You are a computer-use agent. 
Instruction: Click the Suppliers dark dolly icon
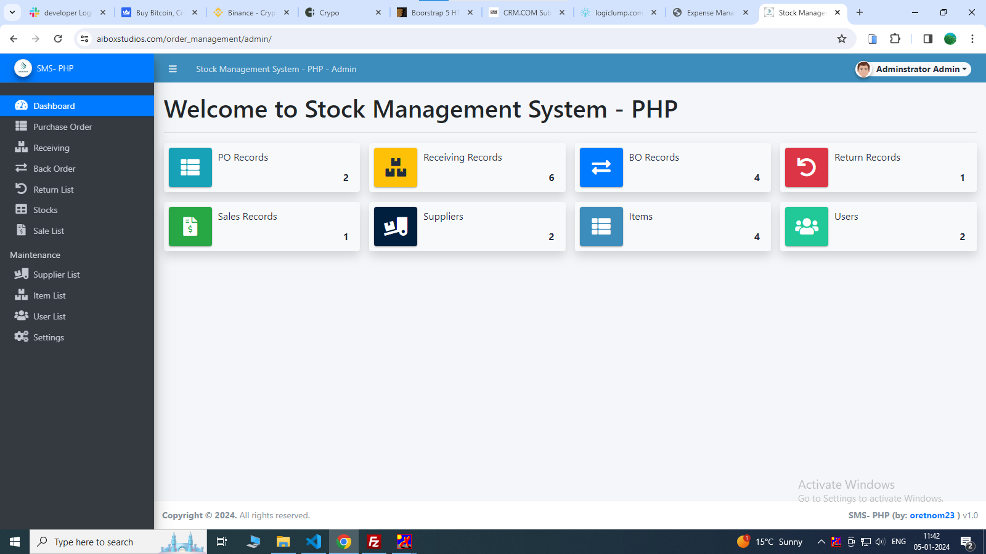tap(396, 227)
